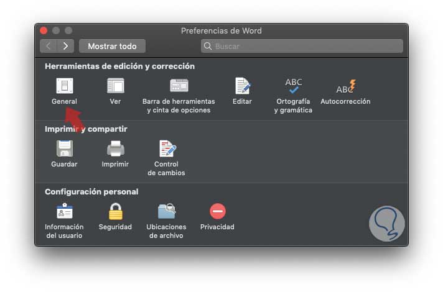The image size is (443, 292).
Task: Close the Preferencias de Word window
Action: (44, 30)
